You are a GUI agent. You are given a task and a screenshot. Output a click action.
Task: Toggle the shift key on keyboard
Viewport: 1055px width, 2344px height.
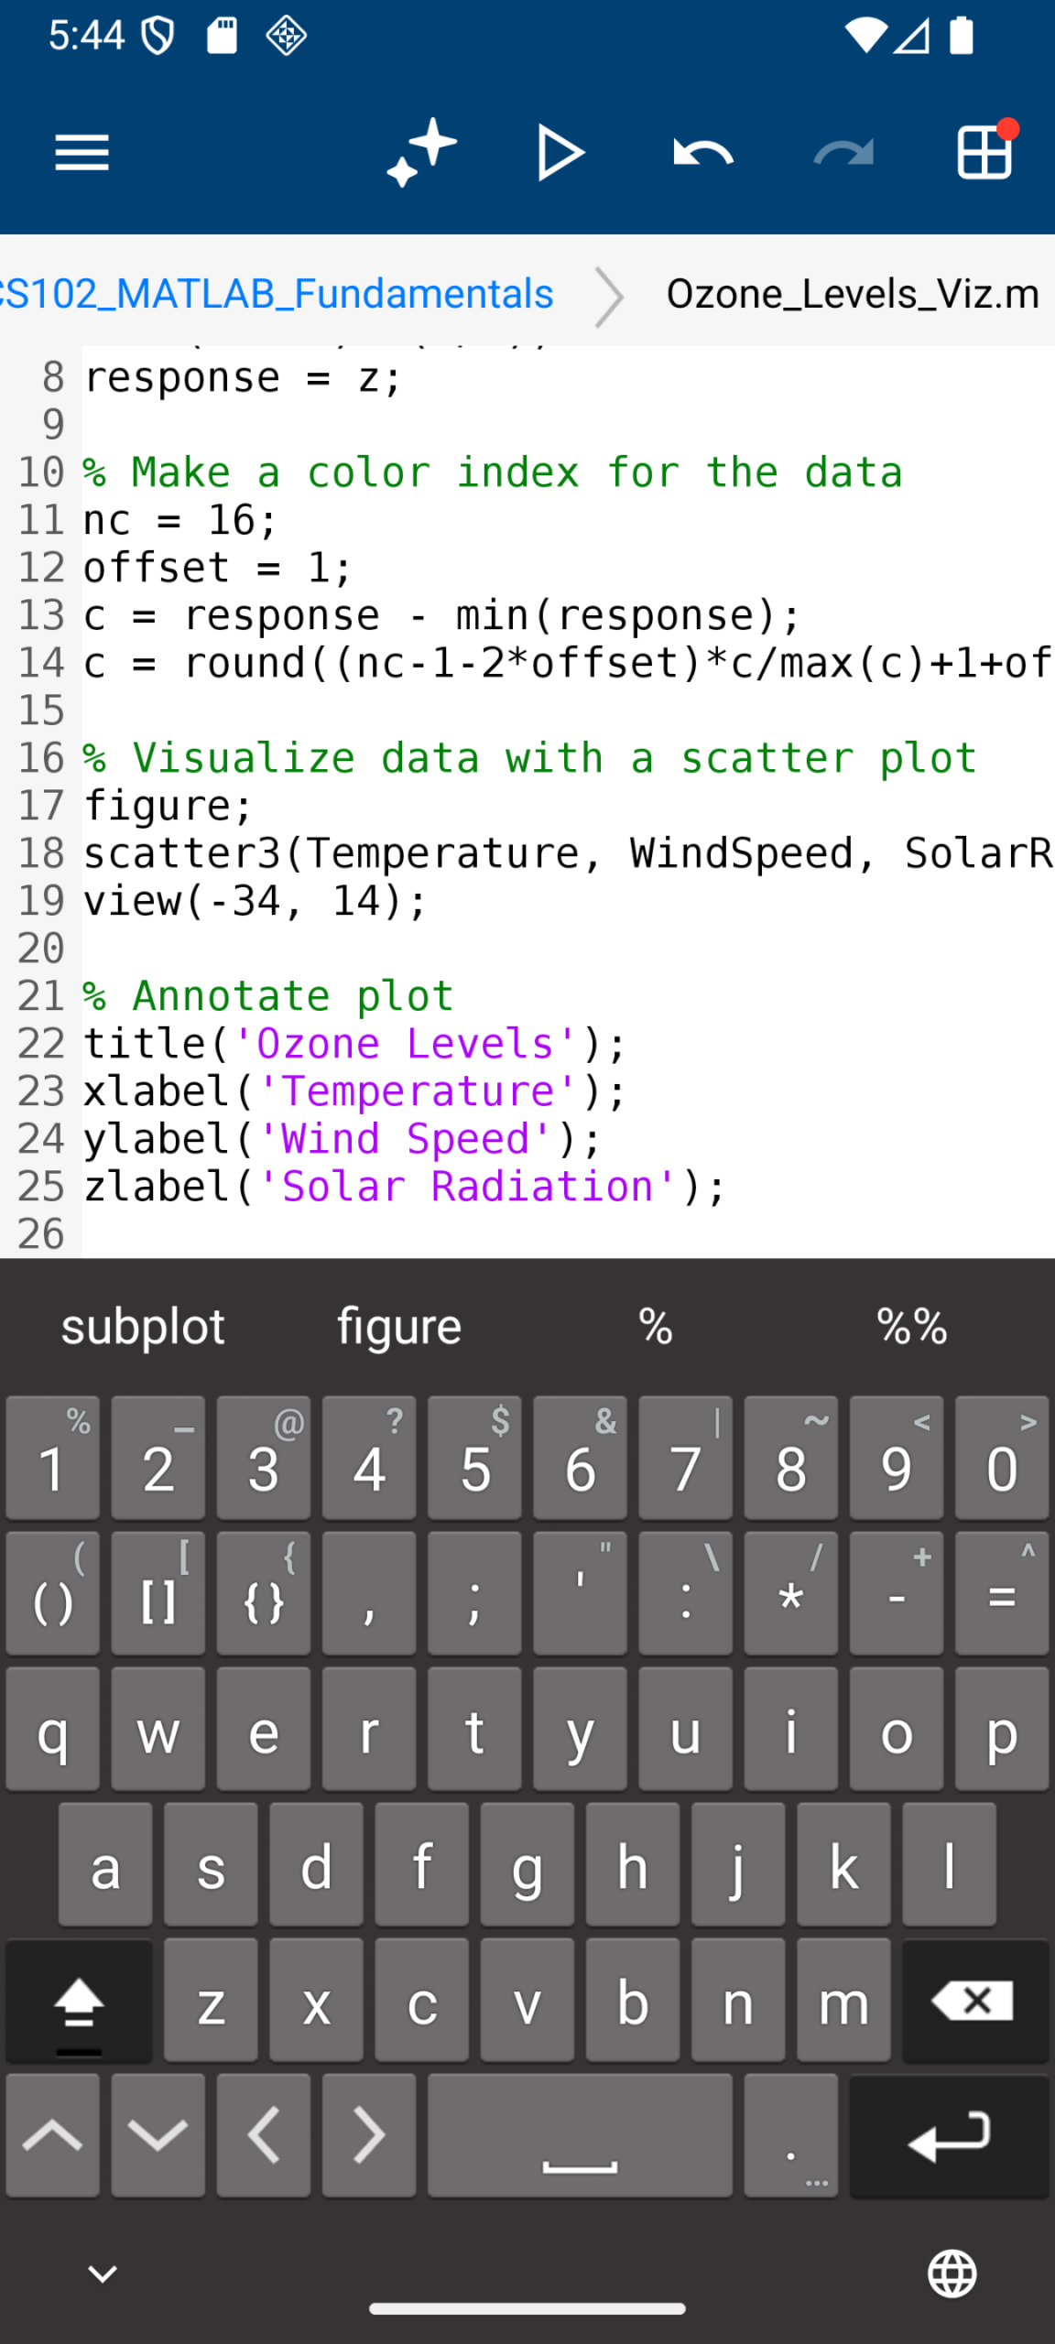click(80, 2001)
